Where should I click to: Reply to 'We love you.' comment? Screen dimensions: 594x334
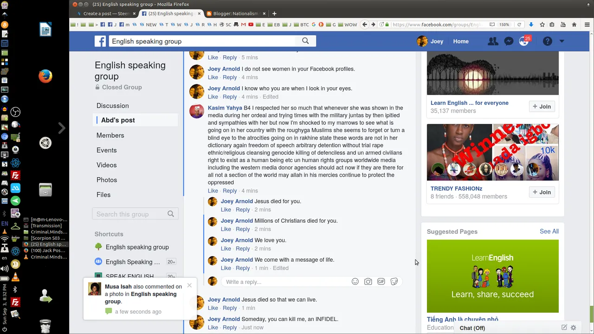[243, 249]
